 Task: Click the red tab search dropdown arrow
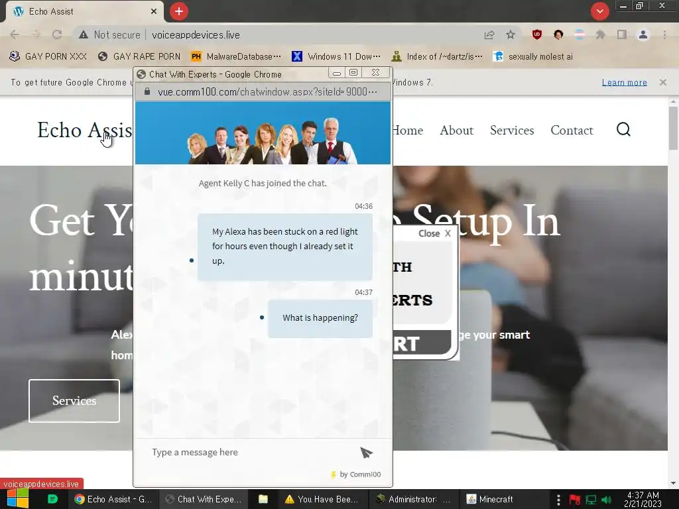[599, 11]
